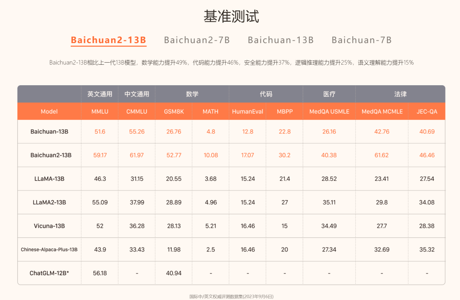Click the LLaMA-13B row name
This screenshot has width=460, height=300.
point(49,179)
